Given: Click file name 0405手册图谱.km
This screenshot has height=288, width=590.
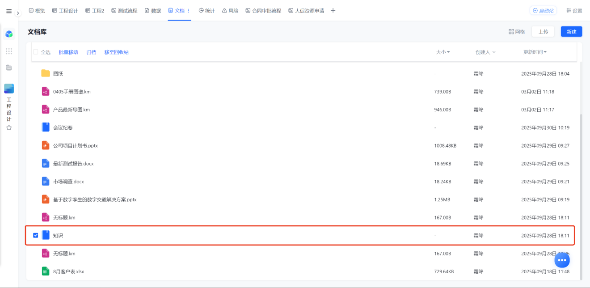Looking at the screenshot, I should [x=72, y=92].
